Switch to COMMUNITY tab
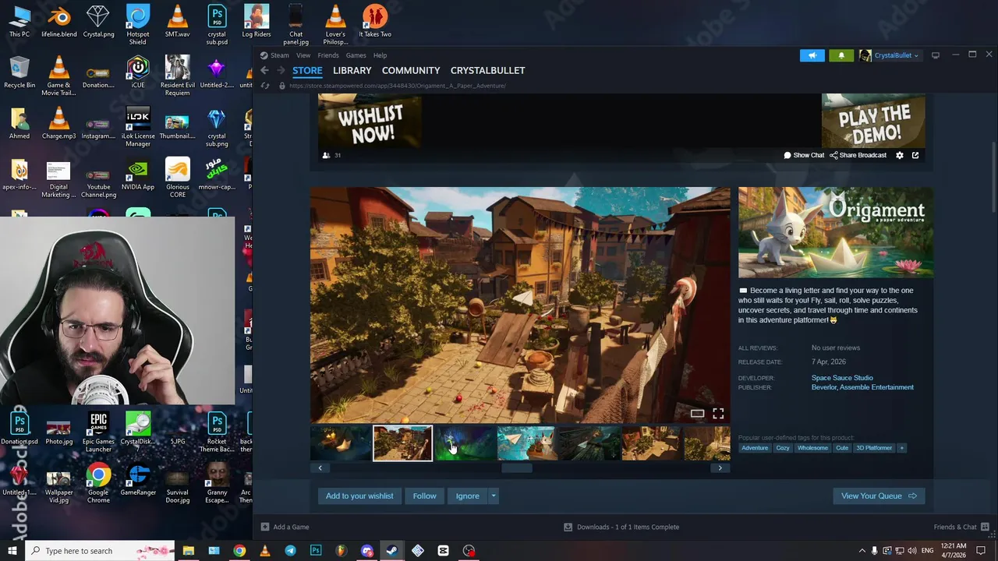The image size is (998, 561). (x=411, y=70)
